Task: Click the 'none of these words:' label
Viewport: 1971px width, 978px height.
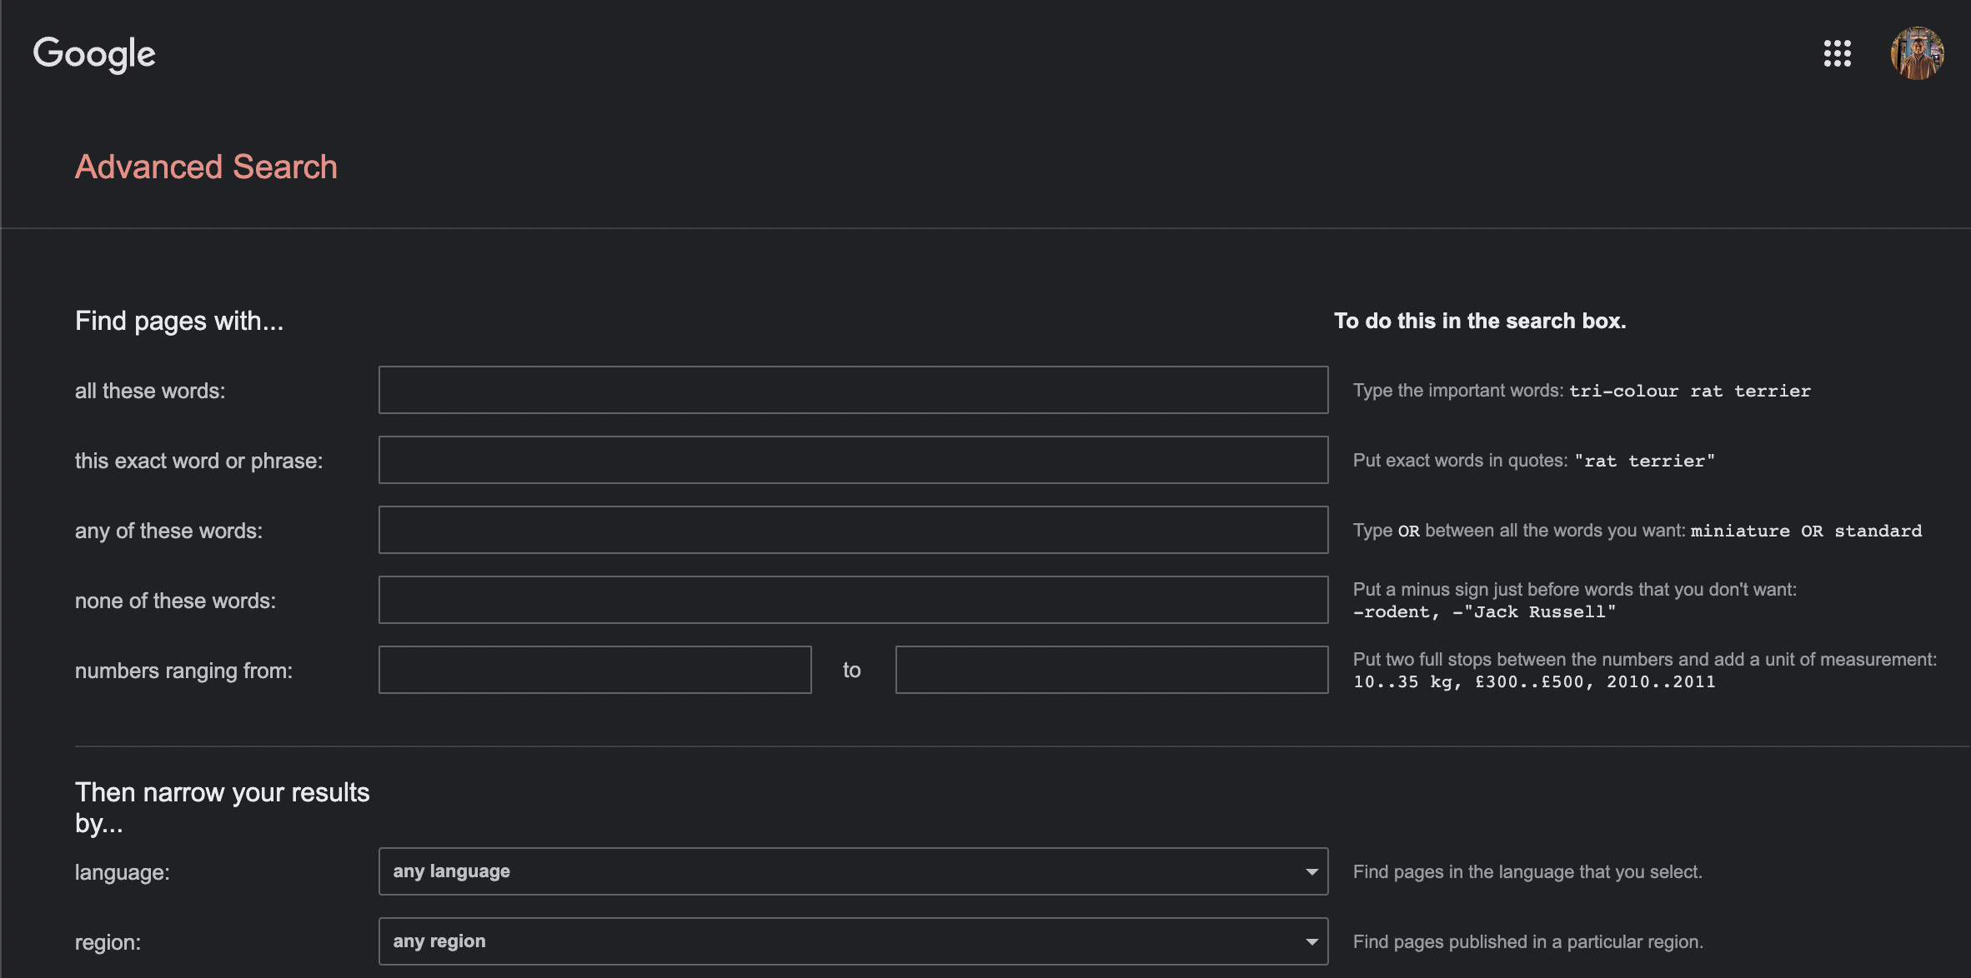Action: [175, 601]
